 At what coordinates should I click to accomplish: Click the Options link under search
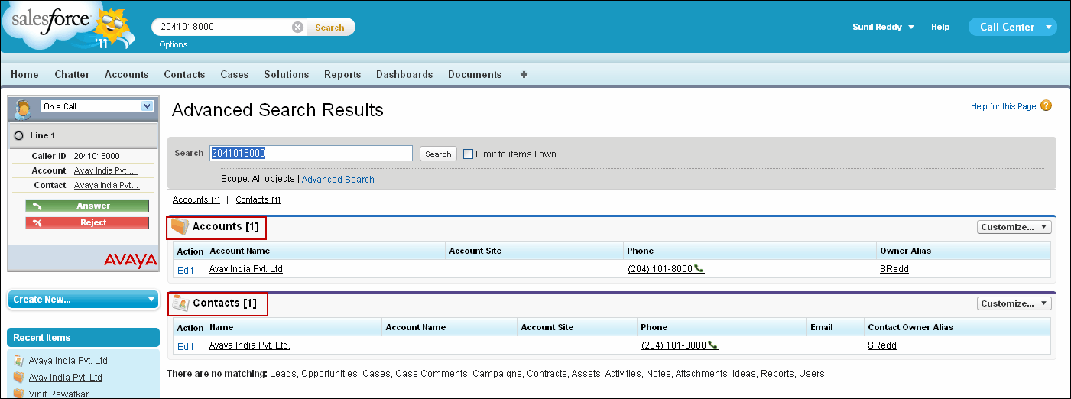(177, 44)
